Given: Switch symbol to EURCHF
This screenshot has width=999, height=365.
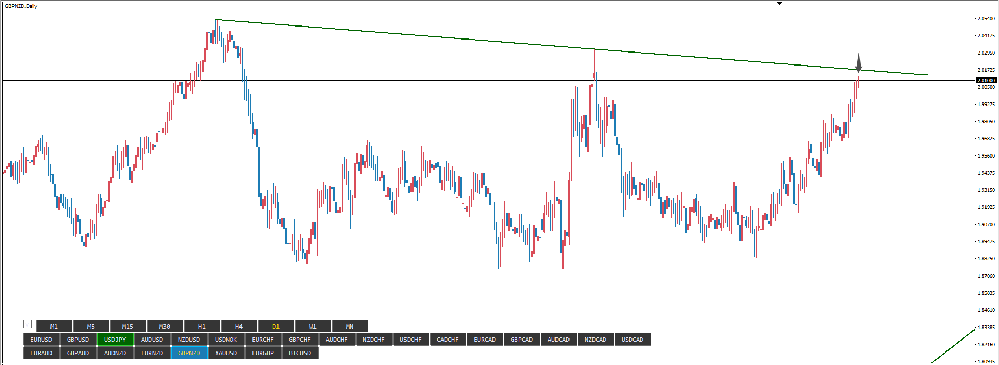Looking at the screenshot, I should click(263, 340).
